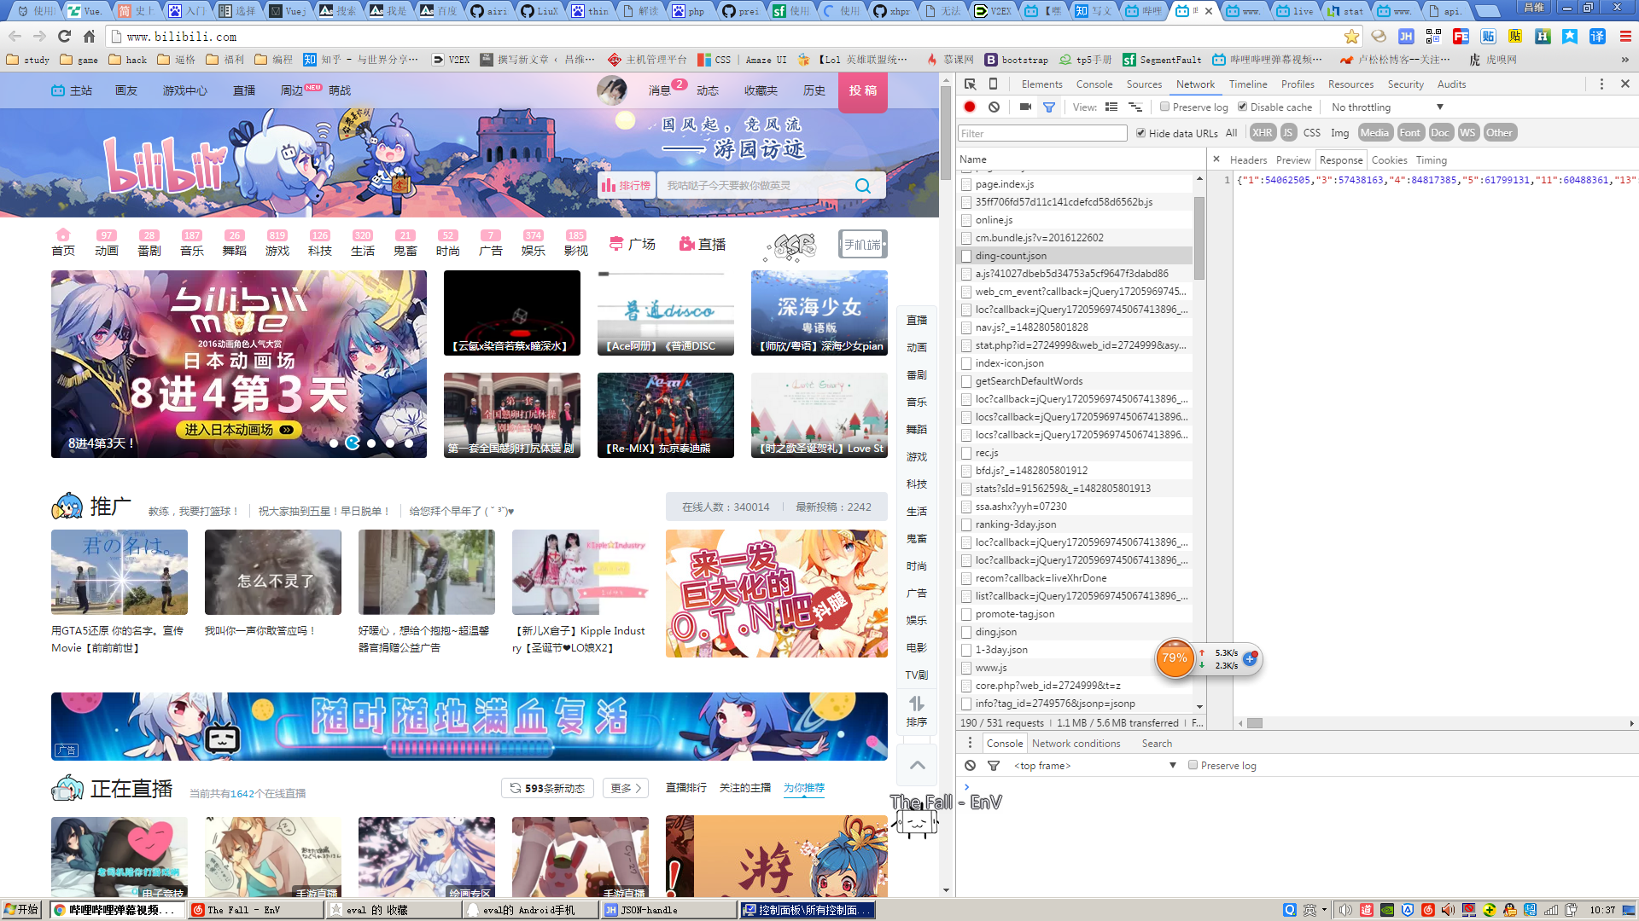Screen dimensions: 1639x921
Task: Click the DevTools inspect element icon
Action: (971, 84)
